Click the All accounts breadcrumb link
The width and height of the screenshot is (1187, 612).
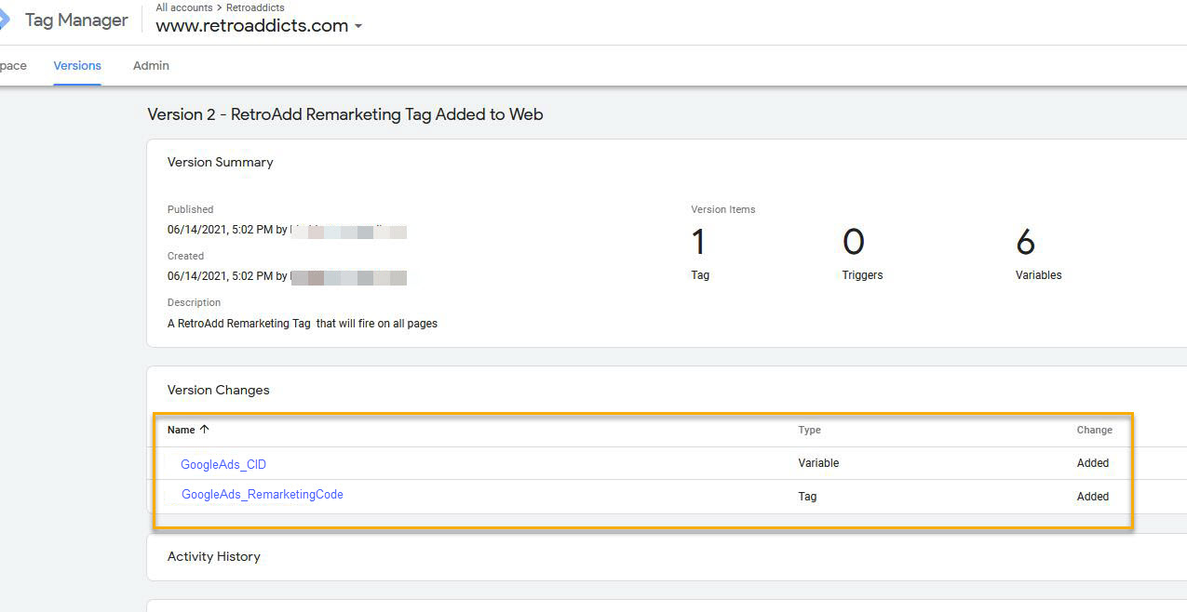coord(183,7)
